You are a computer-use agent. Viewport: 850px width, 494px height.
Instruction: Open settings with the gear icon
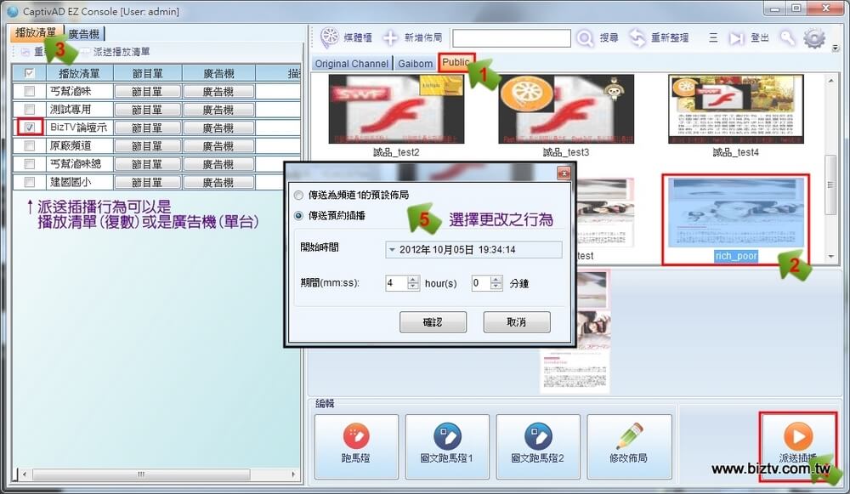[814, 38]
